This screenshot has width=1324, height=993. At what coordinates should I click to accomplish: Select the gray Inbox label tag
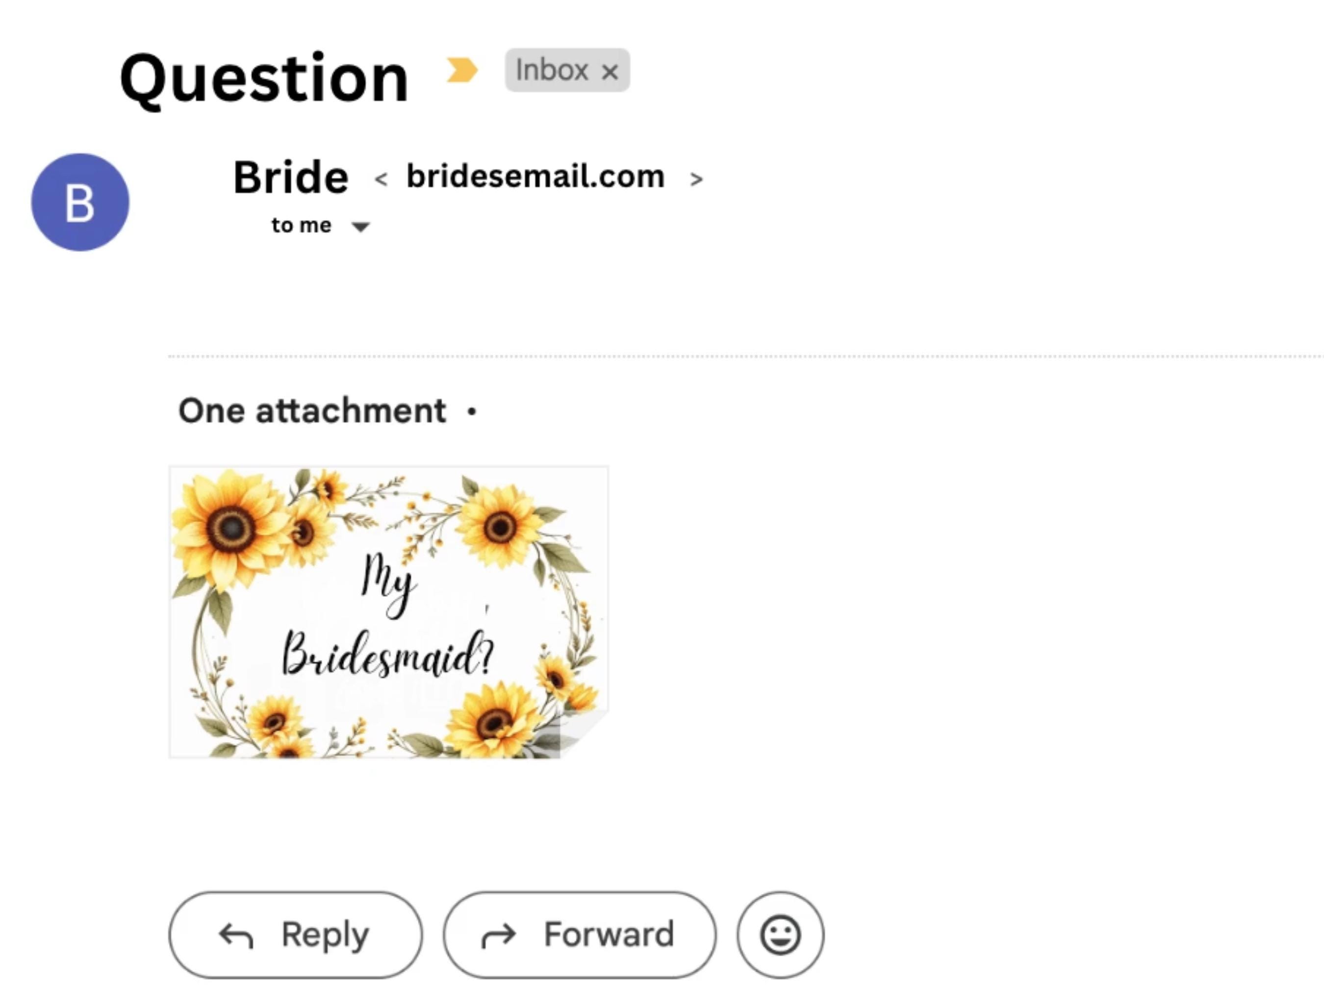pyautogui.click(x=567, y=70)
